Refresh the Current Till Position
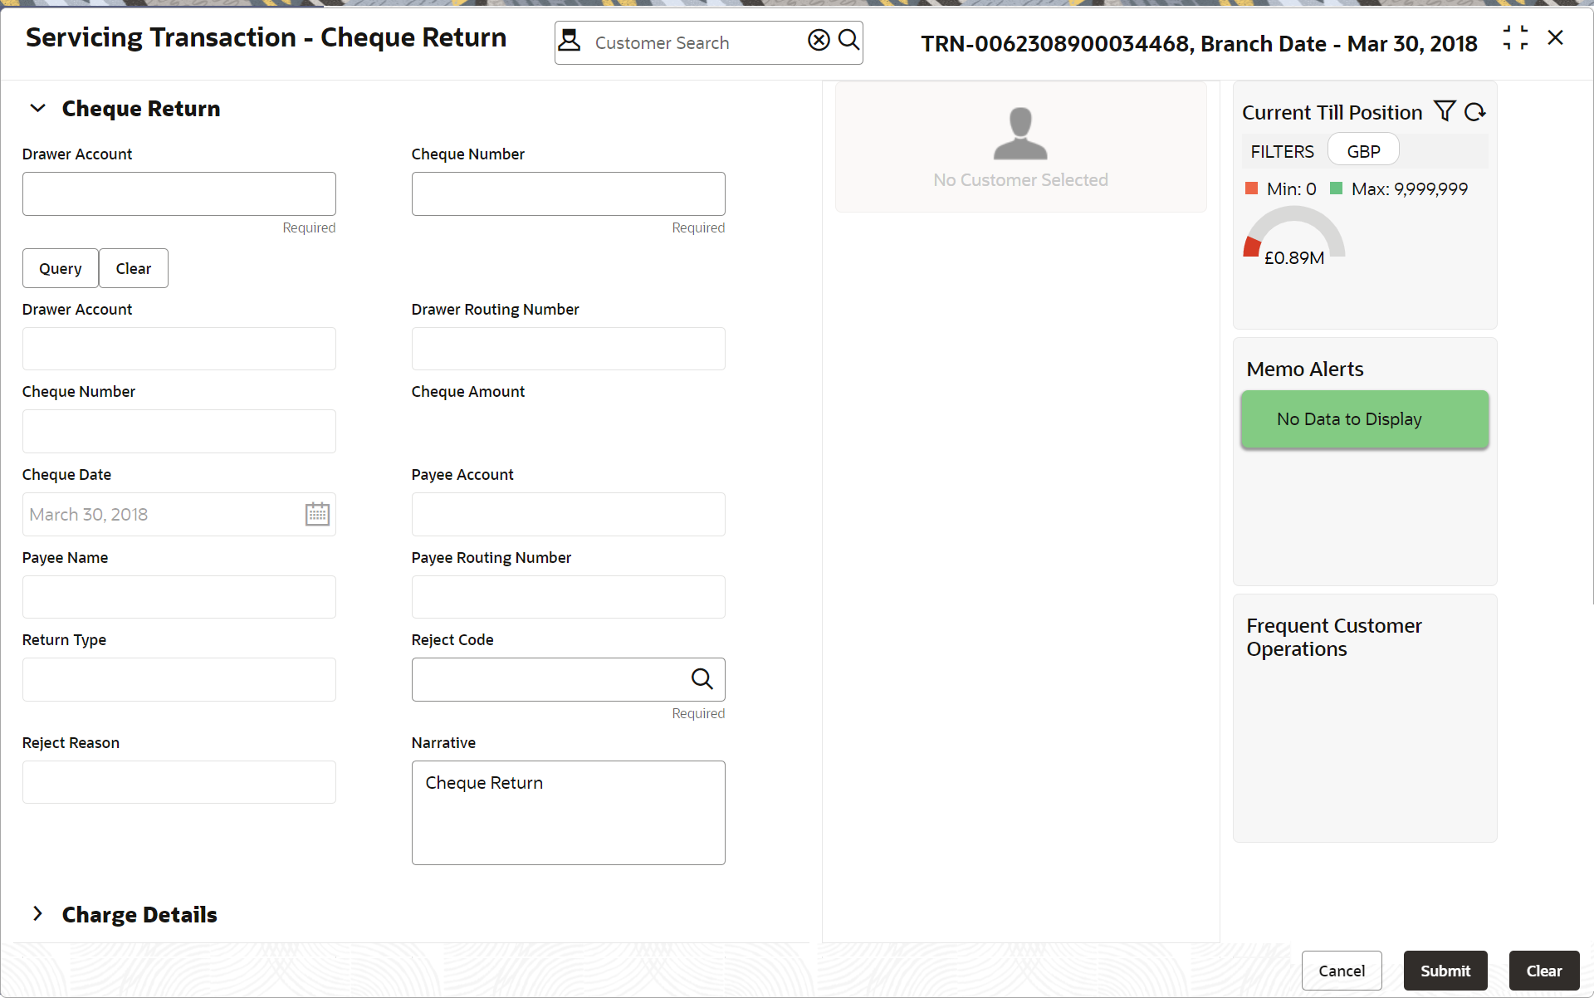Image resolution: width=1594 pixels, height=998 pixels. click(1475, 112)
